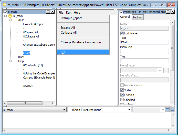The height and width of the screenshot is (135, 178).
Task: Click the pin icon on m_main panel header
Action: point(5,12)
